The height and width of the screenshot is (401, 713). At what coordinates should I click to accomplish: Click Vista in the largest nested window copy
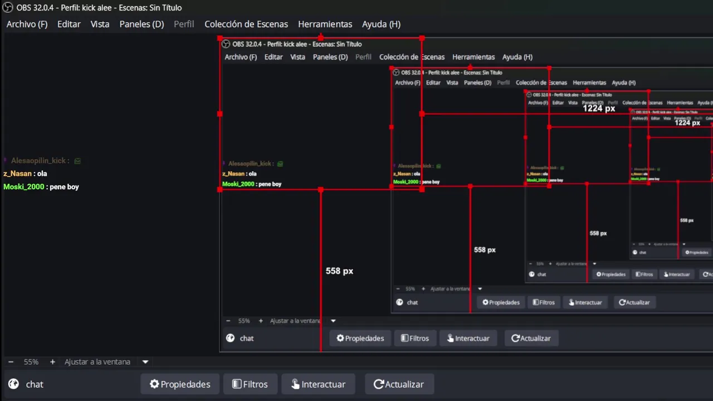[x=297, y=57]
